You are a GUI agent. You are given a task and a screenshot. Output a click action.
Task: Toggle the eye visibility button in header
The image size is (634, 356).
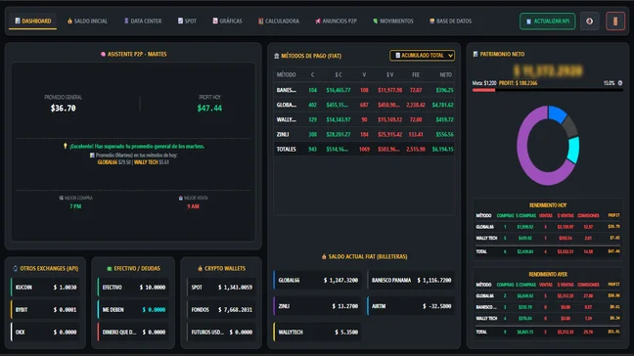pyautogui.click(x=590, y=21)
